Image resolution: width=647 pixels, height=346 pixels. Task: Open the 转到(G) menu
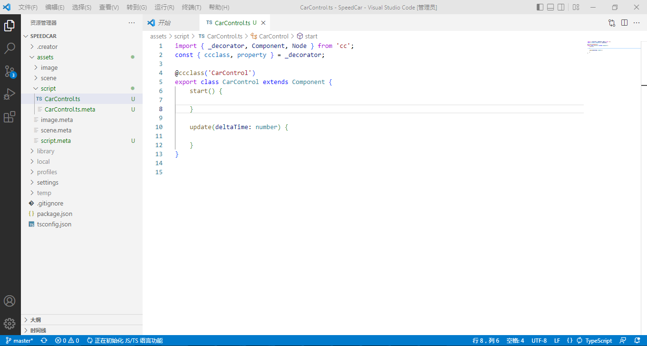(137, 7)
